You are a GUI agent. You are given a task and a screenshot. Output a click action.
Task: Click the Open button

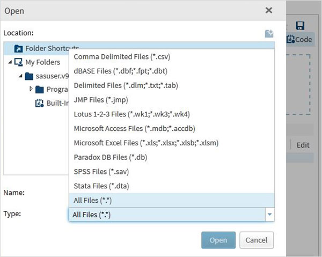pos(218,240)
